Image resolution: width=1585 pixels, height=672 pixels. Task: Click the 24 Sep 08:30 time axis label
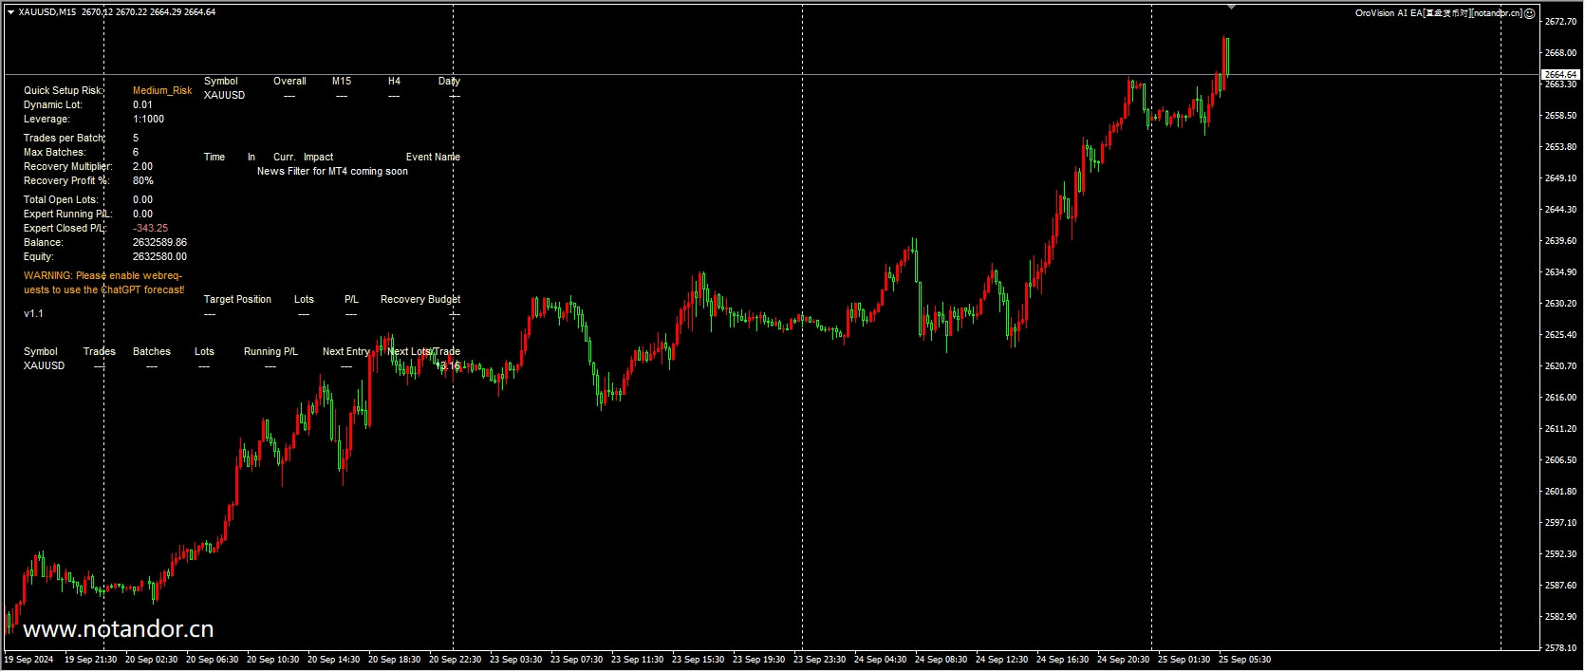(x=942, y=660)
